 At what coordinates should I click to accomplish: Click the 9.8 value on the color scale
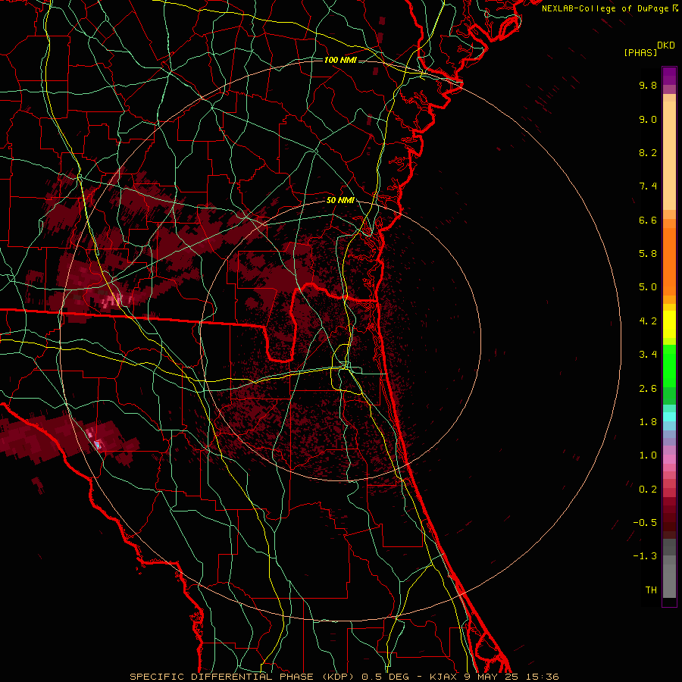648,85
